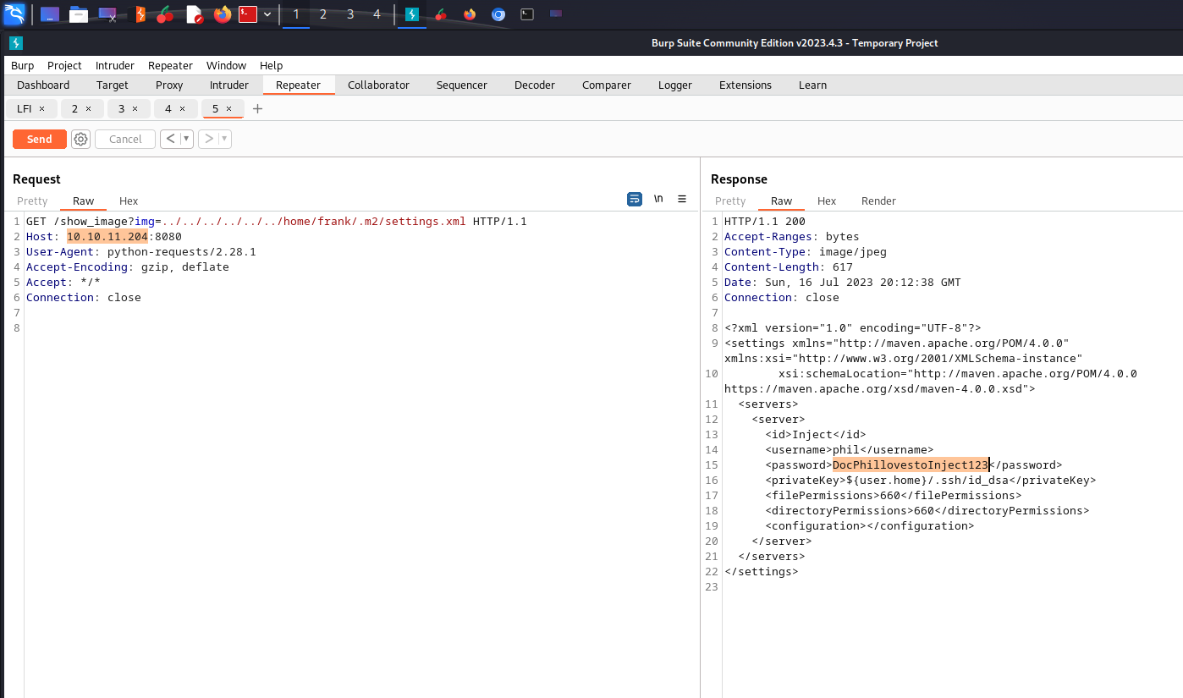Click the Burp Suite title bar icon

click(16, 43)
